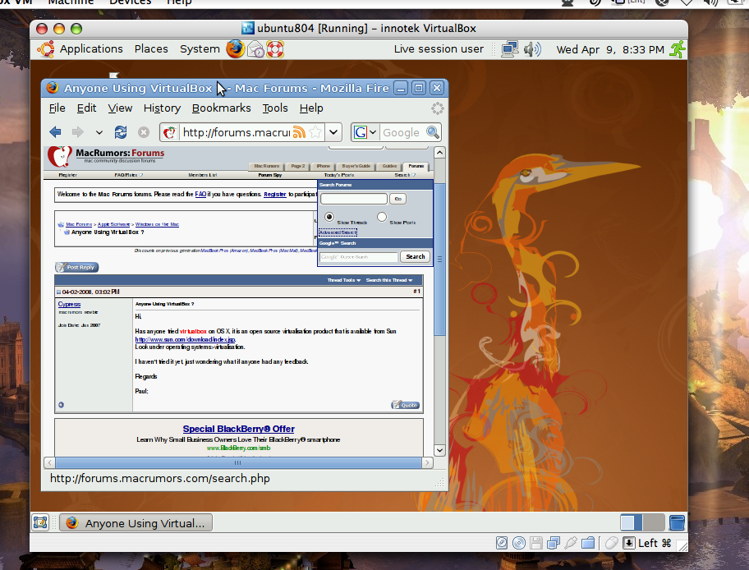Click host key down-arrow indicator icon
Image resolution: width=749 pixels, height=570 pixels.
pyautogui.click(x=629, y=543)
